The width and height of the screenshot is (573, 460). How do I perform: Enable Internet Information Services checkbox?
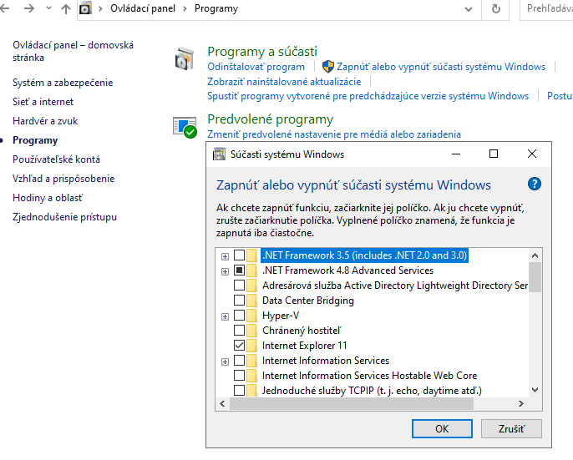[x=240, y=361]
